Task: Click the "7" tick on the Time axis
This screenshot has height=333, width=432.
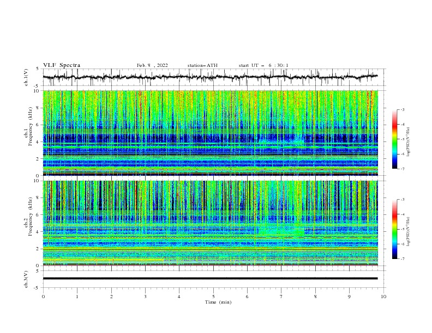Action: [281, 297]
